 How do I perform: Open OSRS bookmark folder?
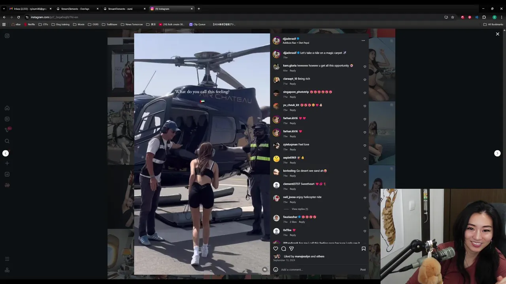pyautogui.click(x=93, y=24)
